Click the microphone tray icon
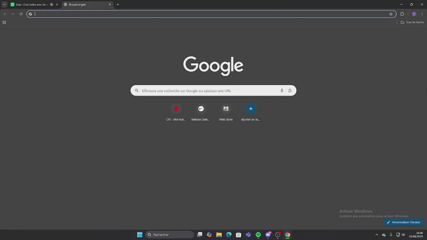This screenshot has height=240, width=427. tap(391, 235)
